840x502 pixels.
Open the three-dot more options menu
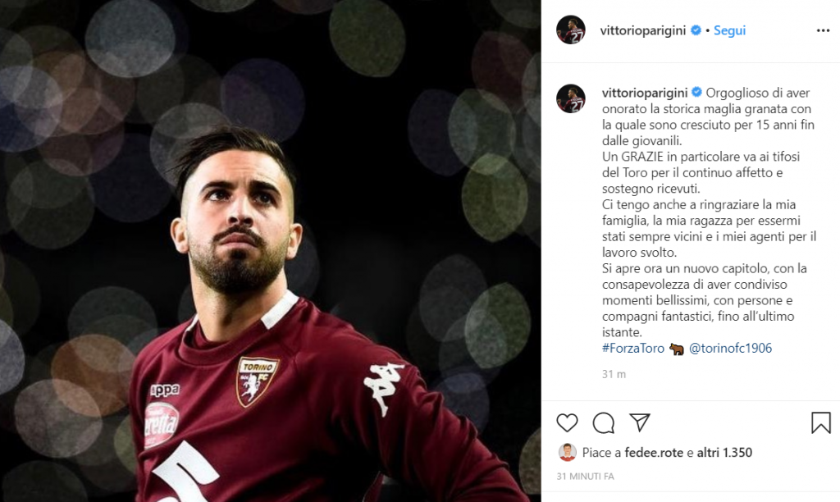click(823, 30)
